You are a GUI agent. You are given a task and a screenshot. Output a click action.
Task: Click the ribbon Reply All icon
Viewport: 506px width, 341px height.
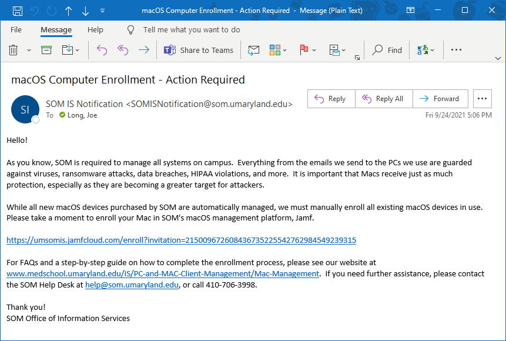pyautogui.click(x=123, y=50)
